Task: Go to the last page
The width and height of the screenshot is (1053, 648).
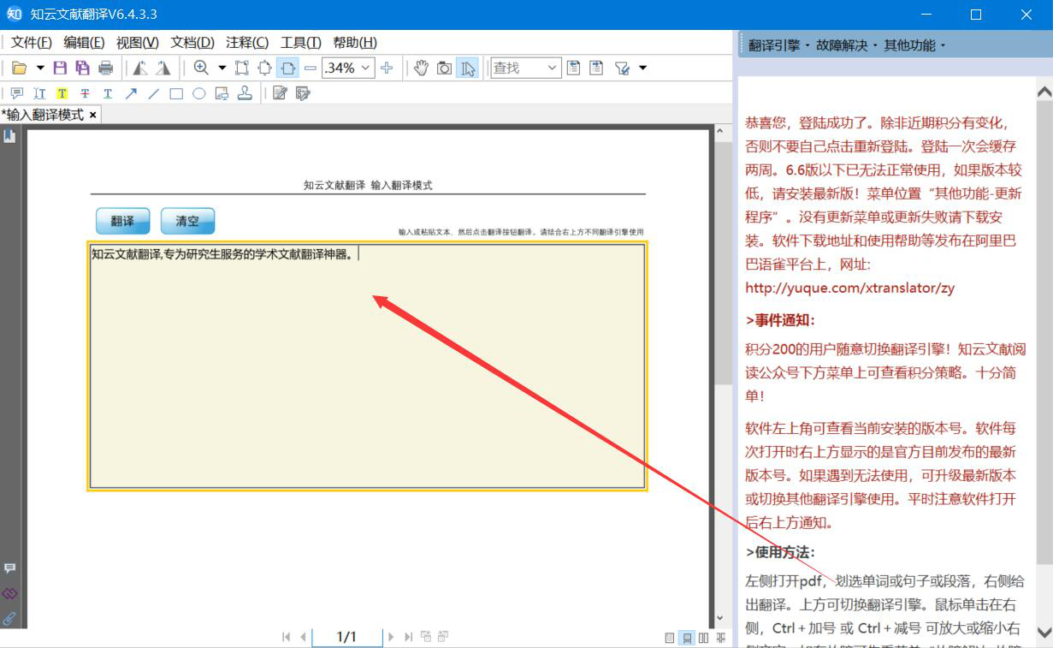Action: coord(408,637)
